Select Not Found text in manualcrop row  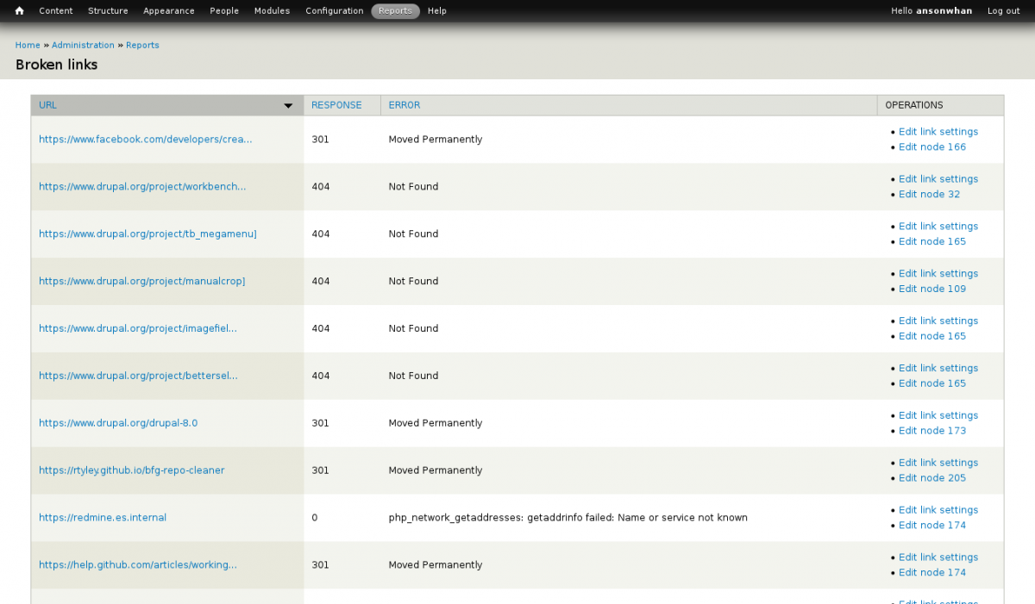(413, 282)
